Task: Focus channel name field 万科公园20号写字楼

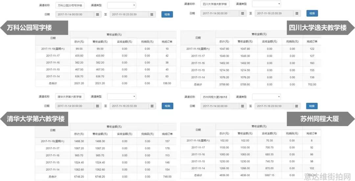Action: [x=70, y=5]
